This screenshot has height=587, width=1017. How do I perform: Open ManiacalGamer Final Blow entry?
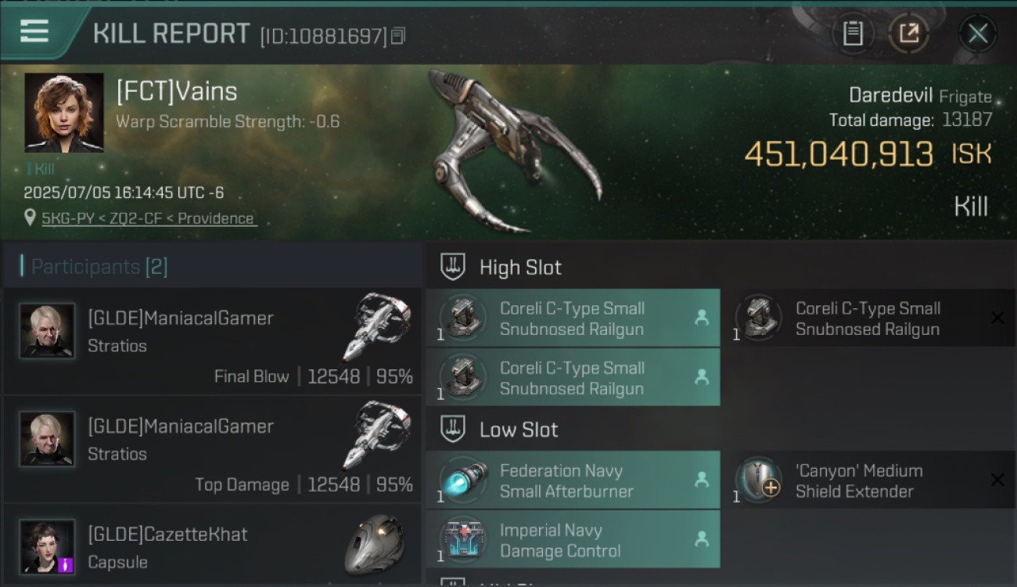coord(212,341)
